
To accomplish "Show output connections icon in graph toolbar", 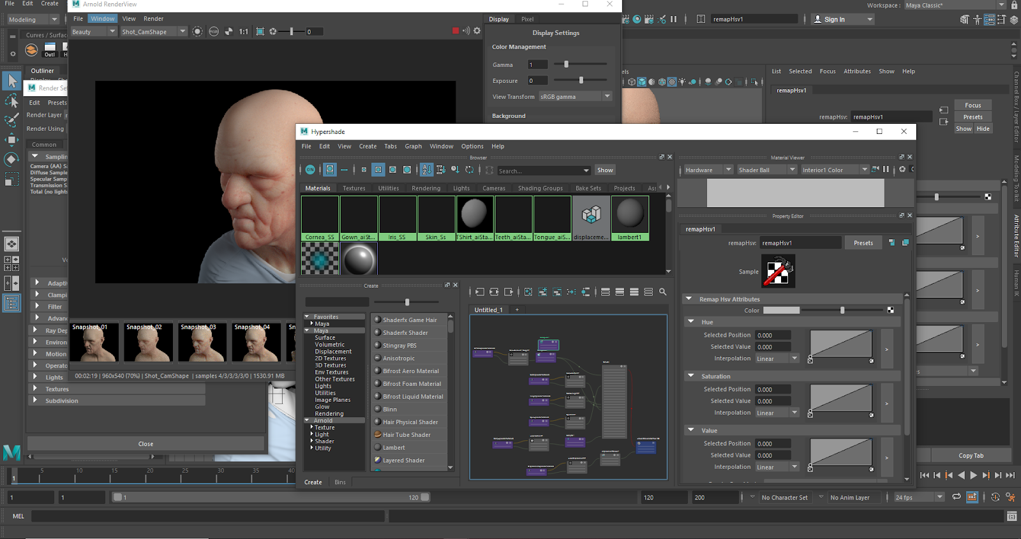I will point(509,292).
